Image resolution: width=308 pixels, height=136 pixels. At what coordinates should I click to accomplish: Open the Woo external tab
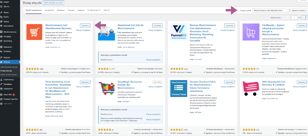(x=107, y=10)
